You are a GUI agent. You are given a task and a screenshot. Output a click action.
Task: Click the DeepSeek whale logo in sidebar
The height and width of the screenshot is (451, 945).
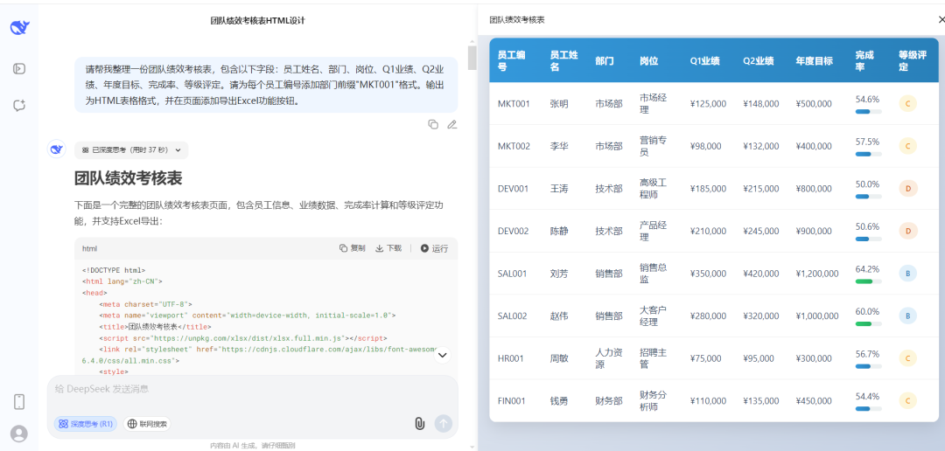(19, 27)
